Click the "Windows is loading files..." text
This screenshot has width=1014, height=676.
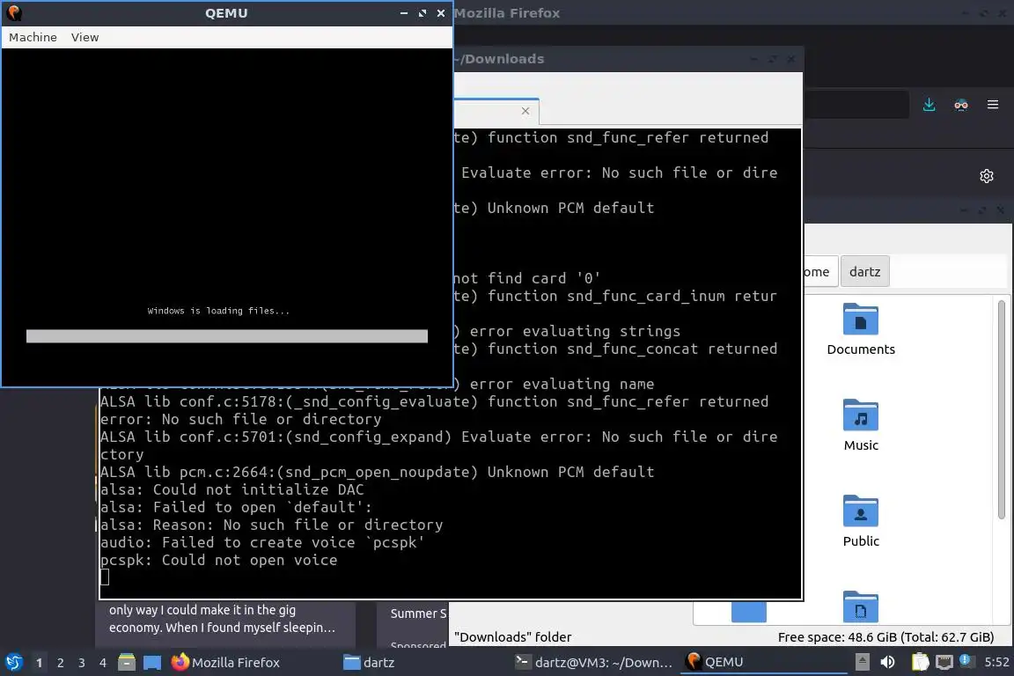(218, 312)
